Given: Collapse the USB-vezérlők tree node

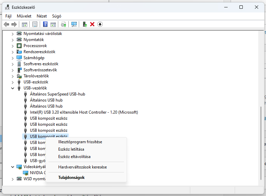Looking at the screenshot, I should coord(13,88).
